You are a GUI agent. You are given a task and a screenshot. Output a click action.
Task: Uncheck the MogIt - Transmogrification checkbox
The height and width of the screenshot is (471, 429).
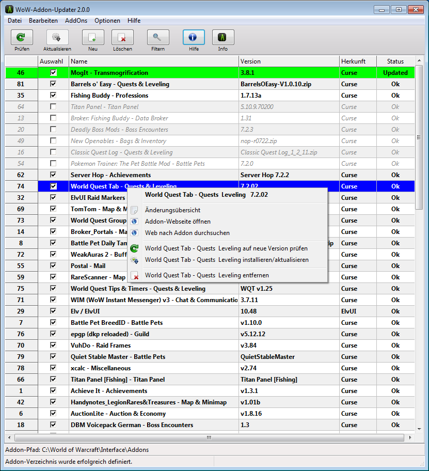point(53,72)
